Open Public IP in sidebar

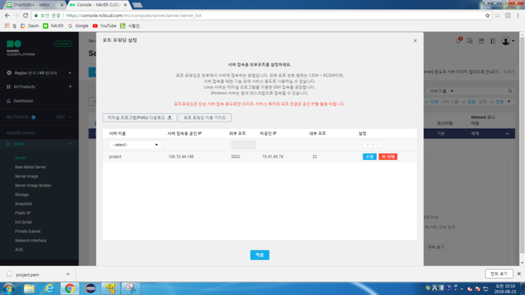[23, 213]
